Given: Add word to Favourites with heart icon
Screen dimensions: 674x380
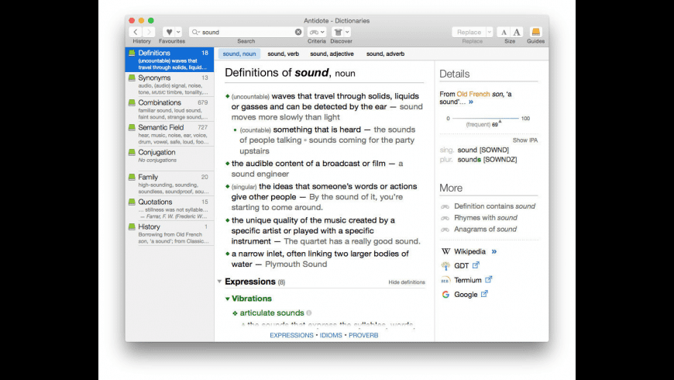Looking at the screenshot, I should point(169,32).
